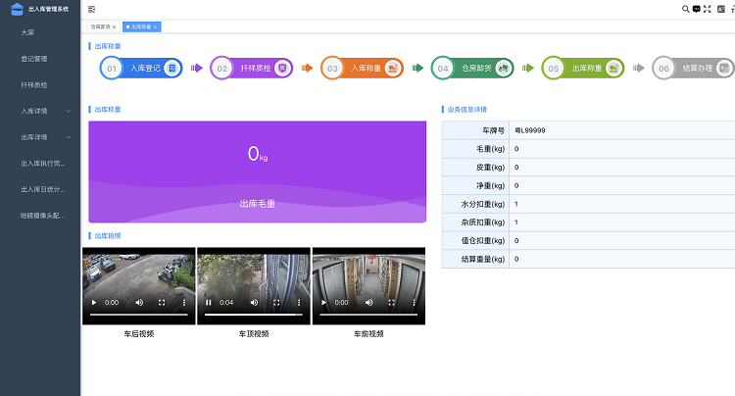Mute the 车前视频 video

click(368, 303)
